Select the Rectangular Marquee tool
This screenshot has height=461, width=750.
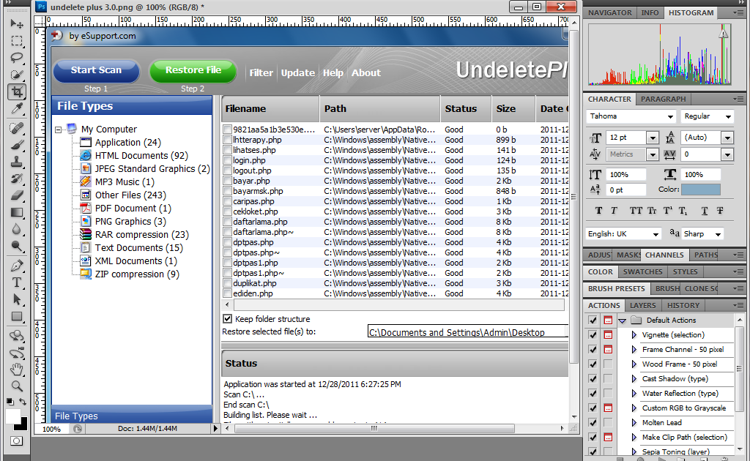coord(17,41)
